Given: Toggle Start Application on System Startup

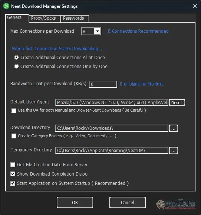Looking at the screenshot, I should (13, 183).
